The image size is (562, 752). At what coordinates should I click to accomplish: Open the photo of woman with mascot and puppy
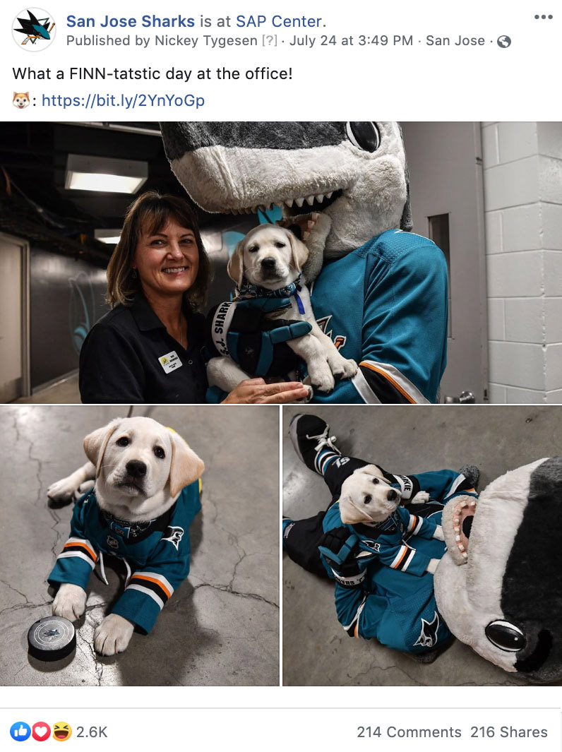281,263
